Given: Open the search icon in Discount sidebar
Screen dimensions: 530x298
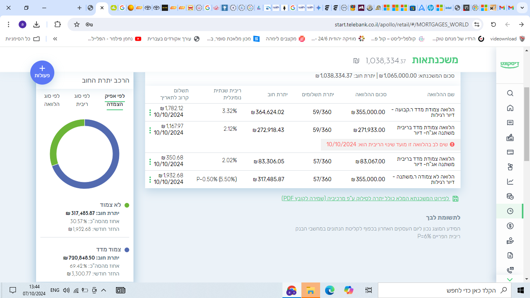Looking at the screenshot, I should coord(510,93).
